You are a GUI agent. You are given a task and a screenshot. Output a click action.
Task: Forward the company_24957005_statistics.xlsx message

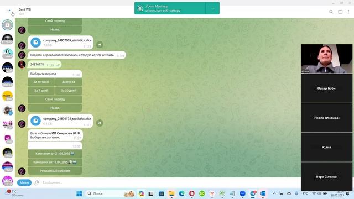click(x=100, y=45)
